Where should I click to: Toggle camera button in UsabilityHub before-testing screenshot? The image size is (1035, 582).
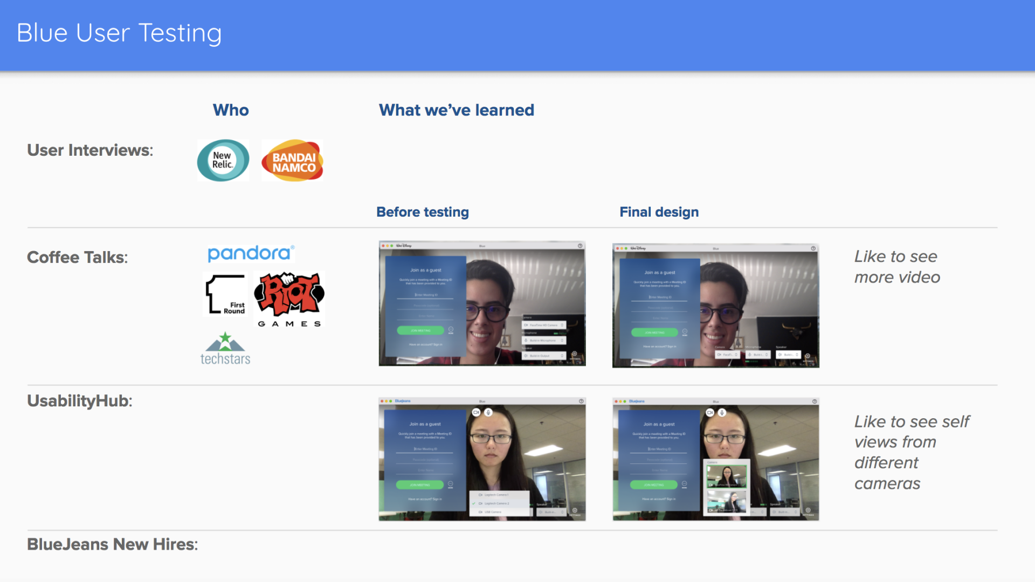tap(476, 412)
